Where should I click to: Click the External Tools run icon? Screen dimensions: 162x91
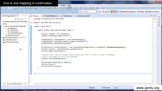(x=35, y=8)
